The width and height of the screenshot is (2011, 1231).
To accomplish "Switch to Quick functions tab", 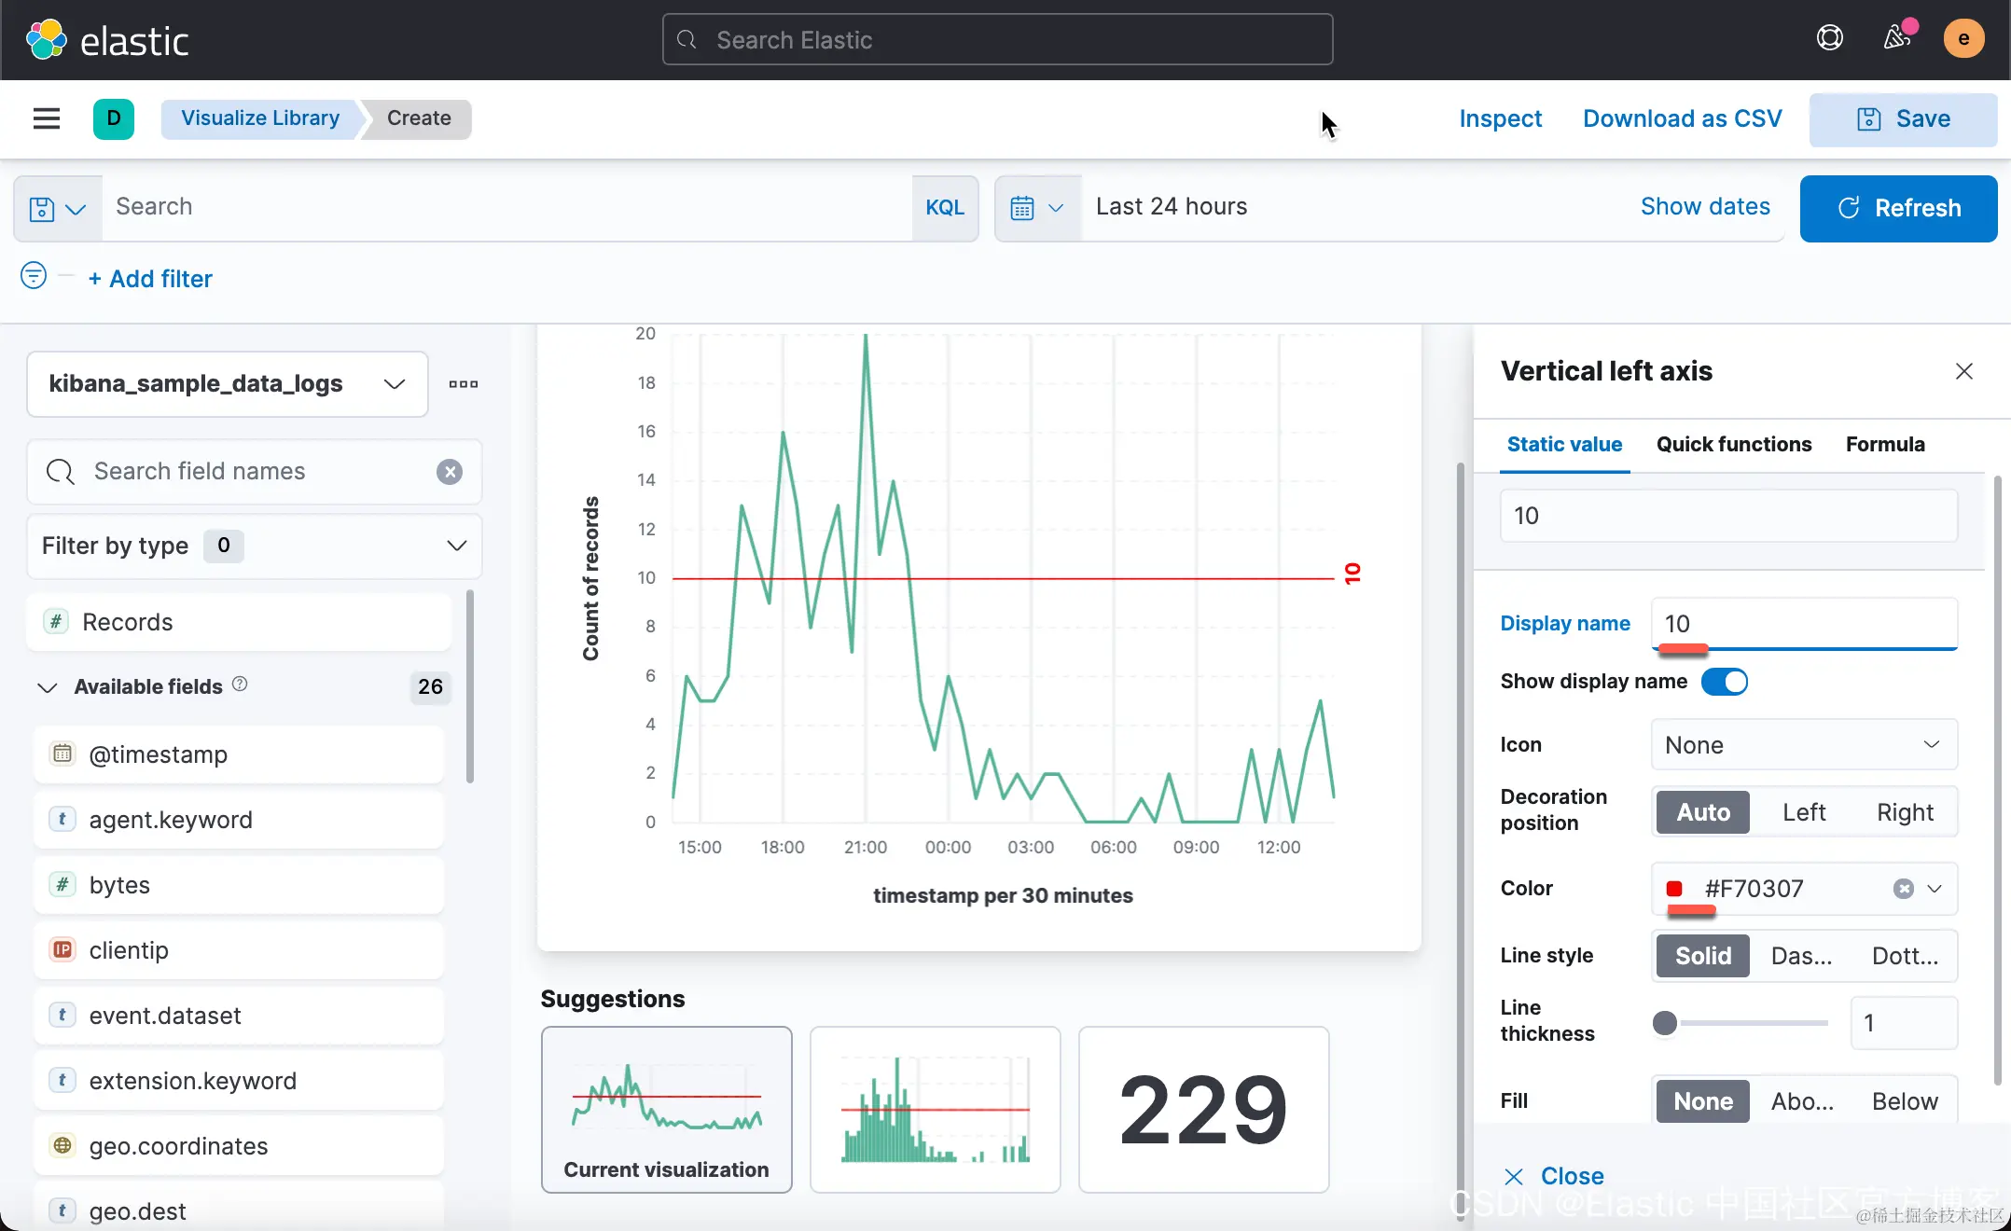I will click(x=1733, y=445).
